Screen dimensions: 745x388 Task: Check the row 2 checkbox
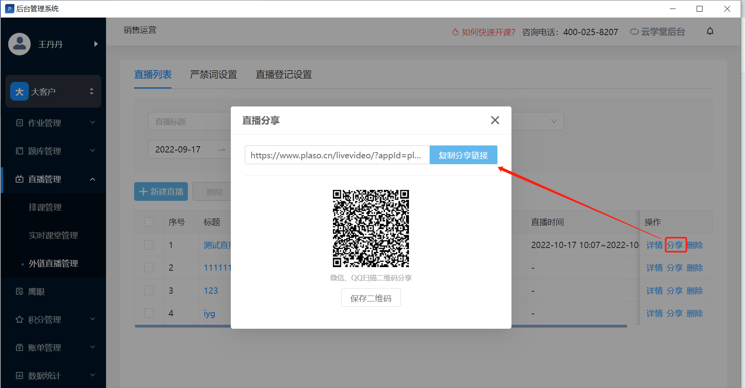[x=149, y=268]
